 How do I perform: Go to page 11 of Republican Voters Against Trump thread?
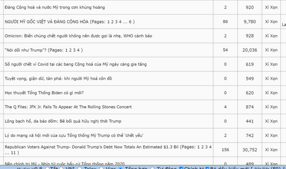pos(13,152)
